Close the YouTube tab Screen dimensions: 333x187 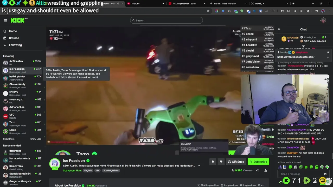click(x=163, y=3)
